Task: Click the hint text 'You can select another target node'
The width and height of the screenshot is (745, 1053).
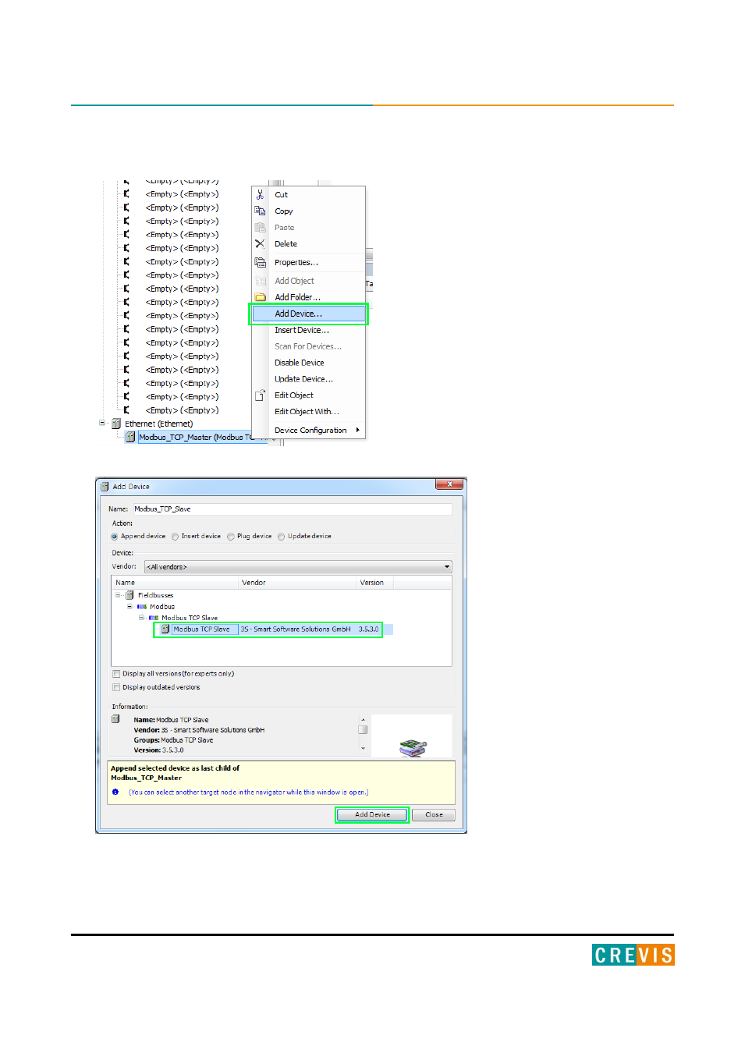Action: pyautogui.click(x=249, y=792)
